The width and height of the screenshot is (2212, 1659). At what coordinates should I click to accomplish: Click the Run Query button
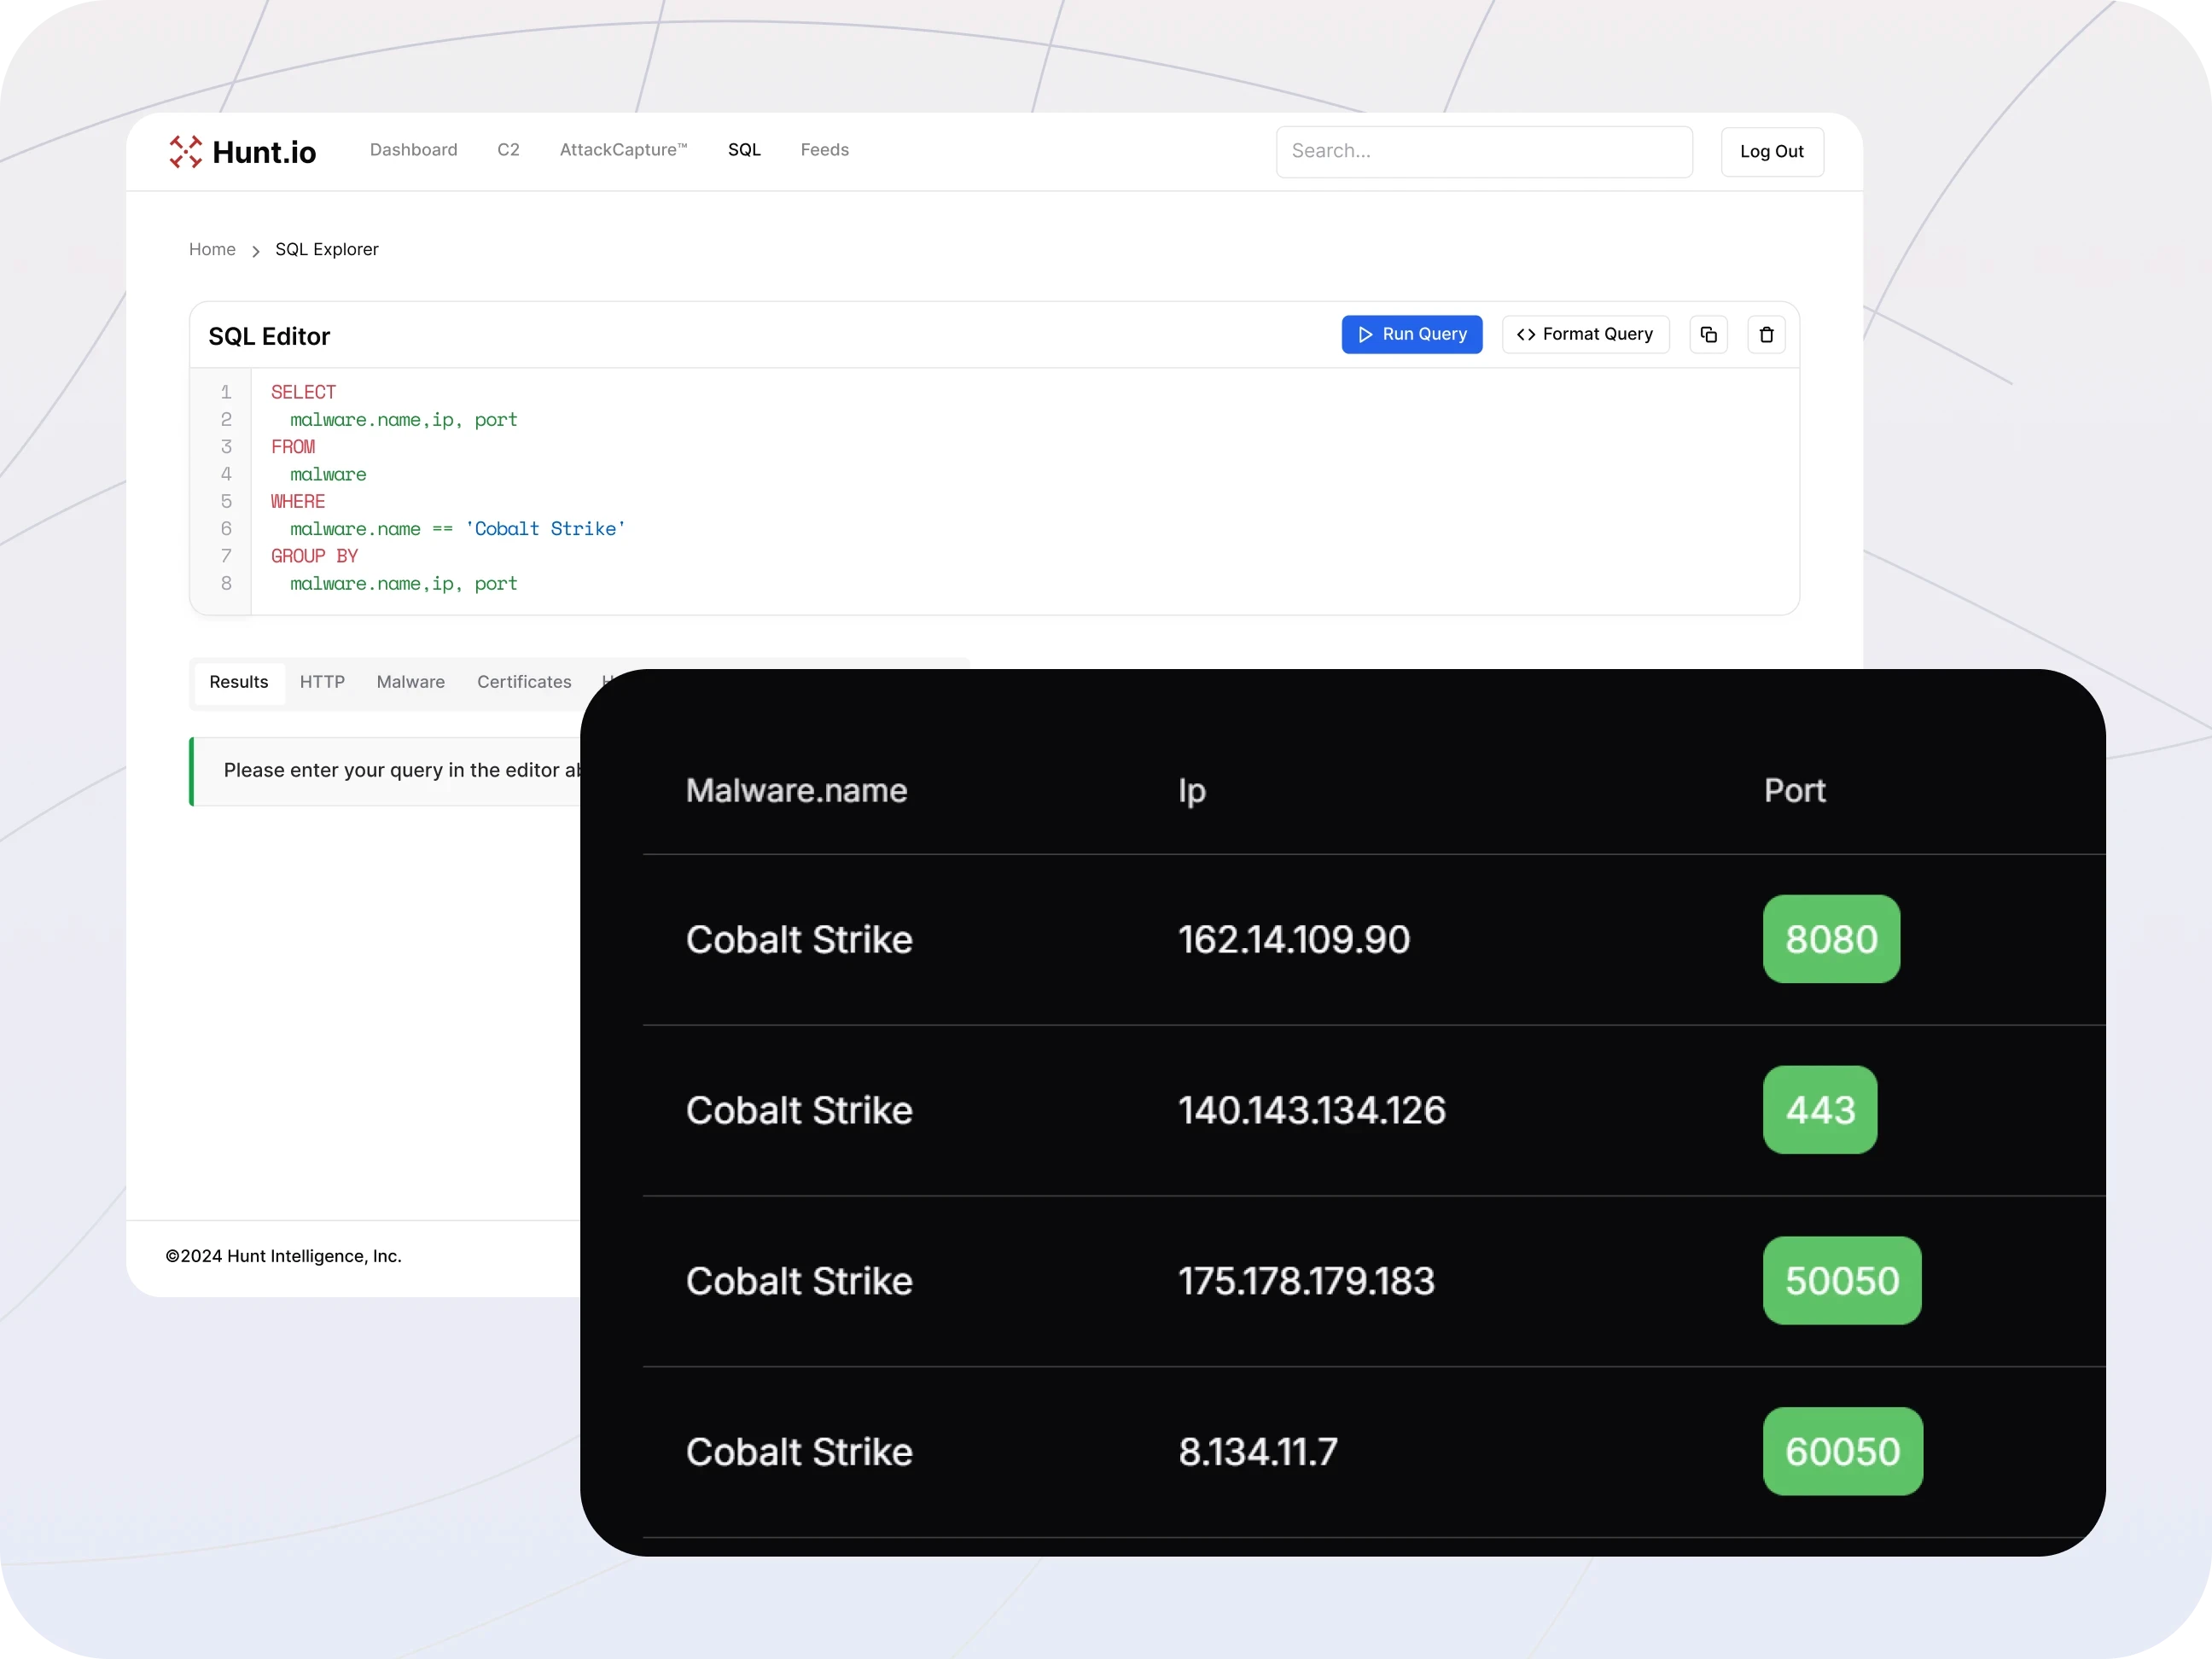[1411, 335]
